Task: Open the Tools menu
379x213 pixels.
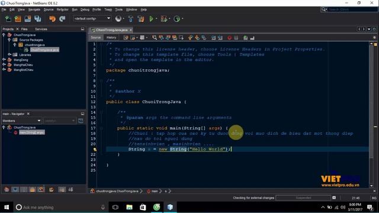Action: click(118, 9)
